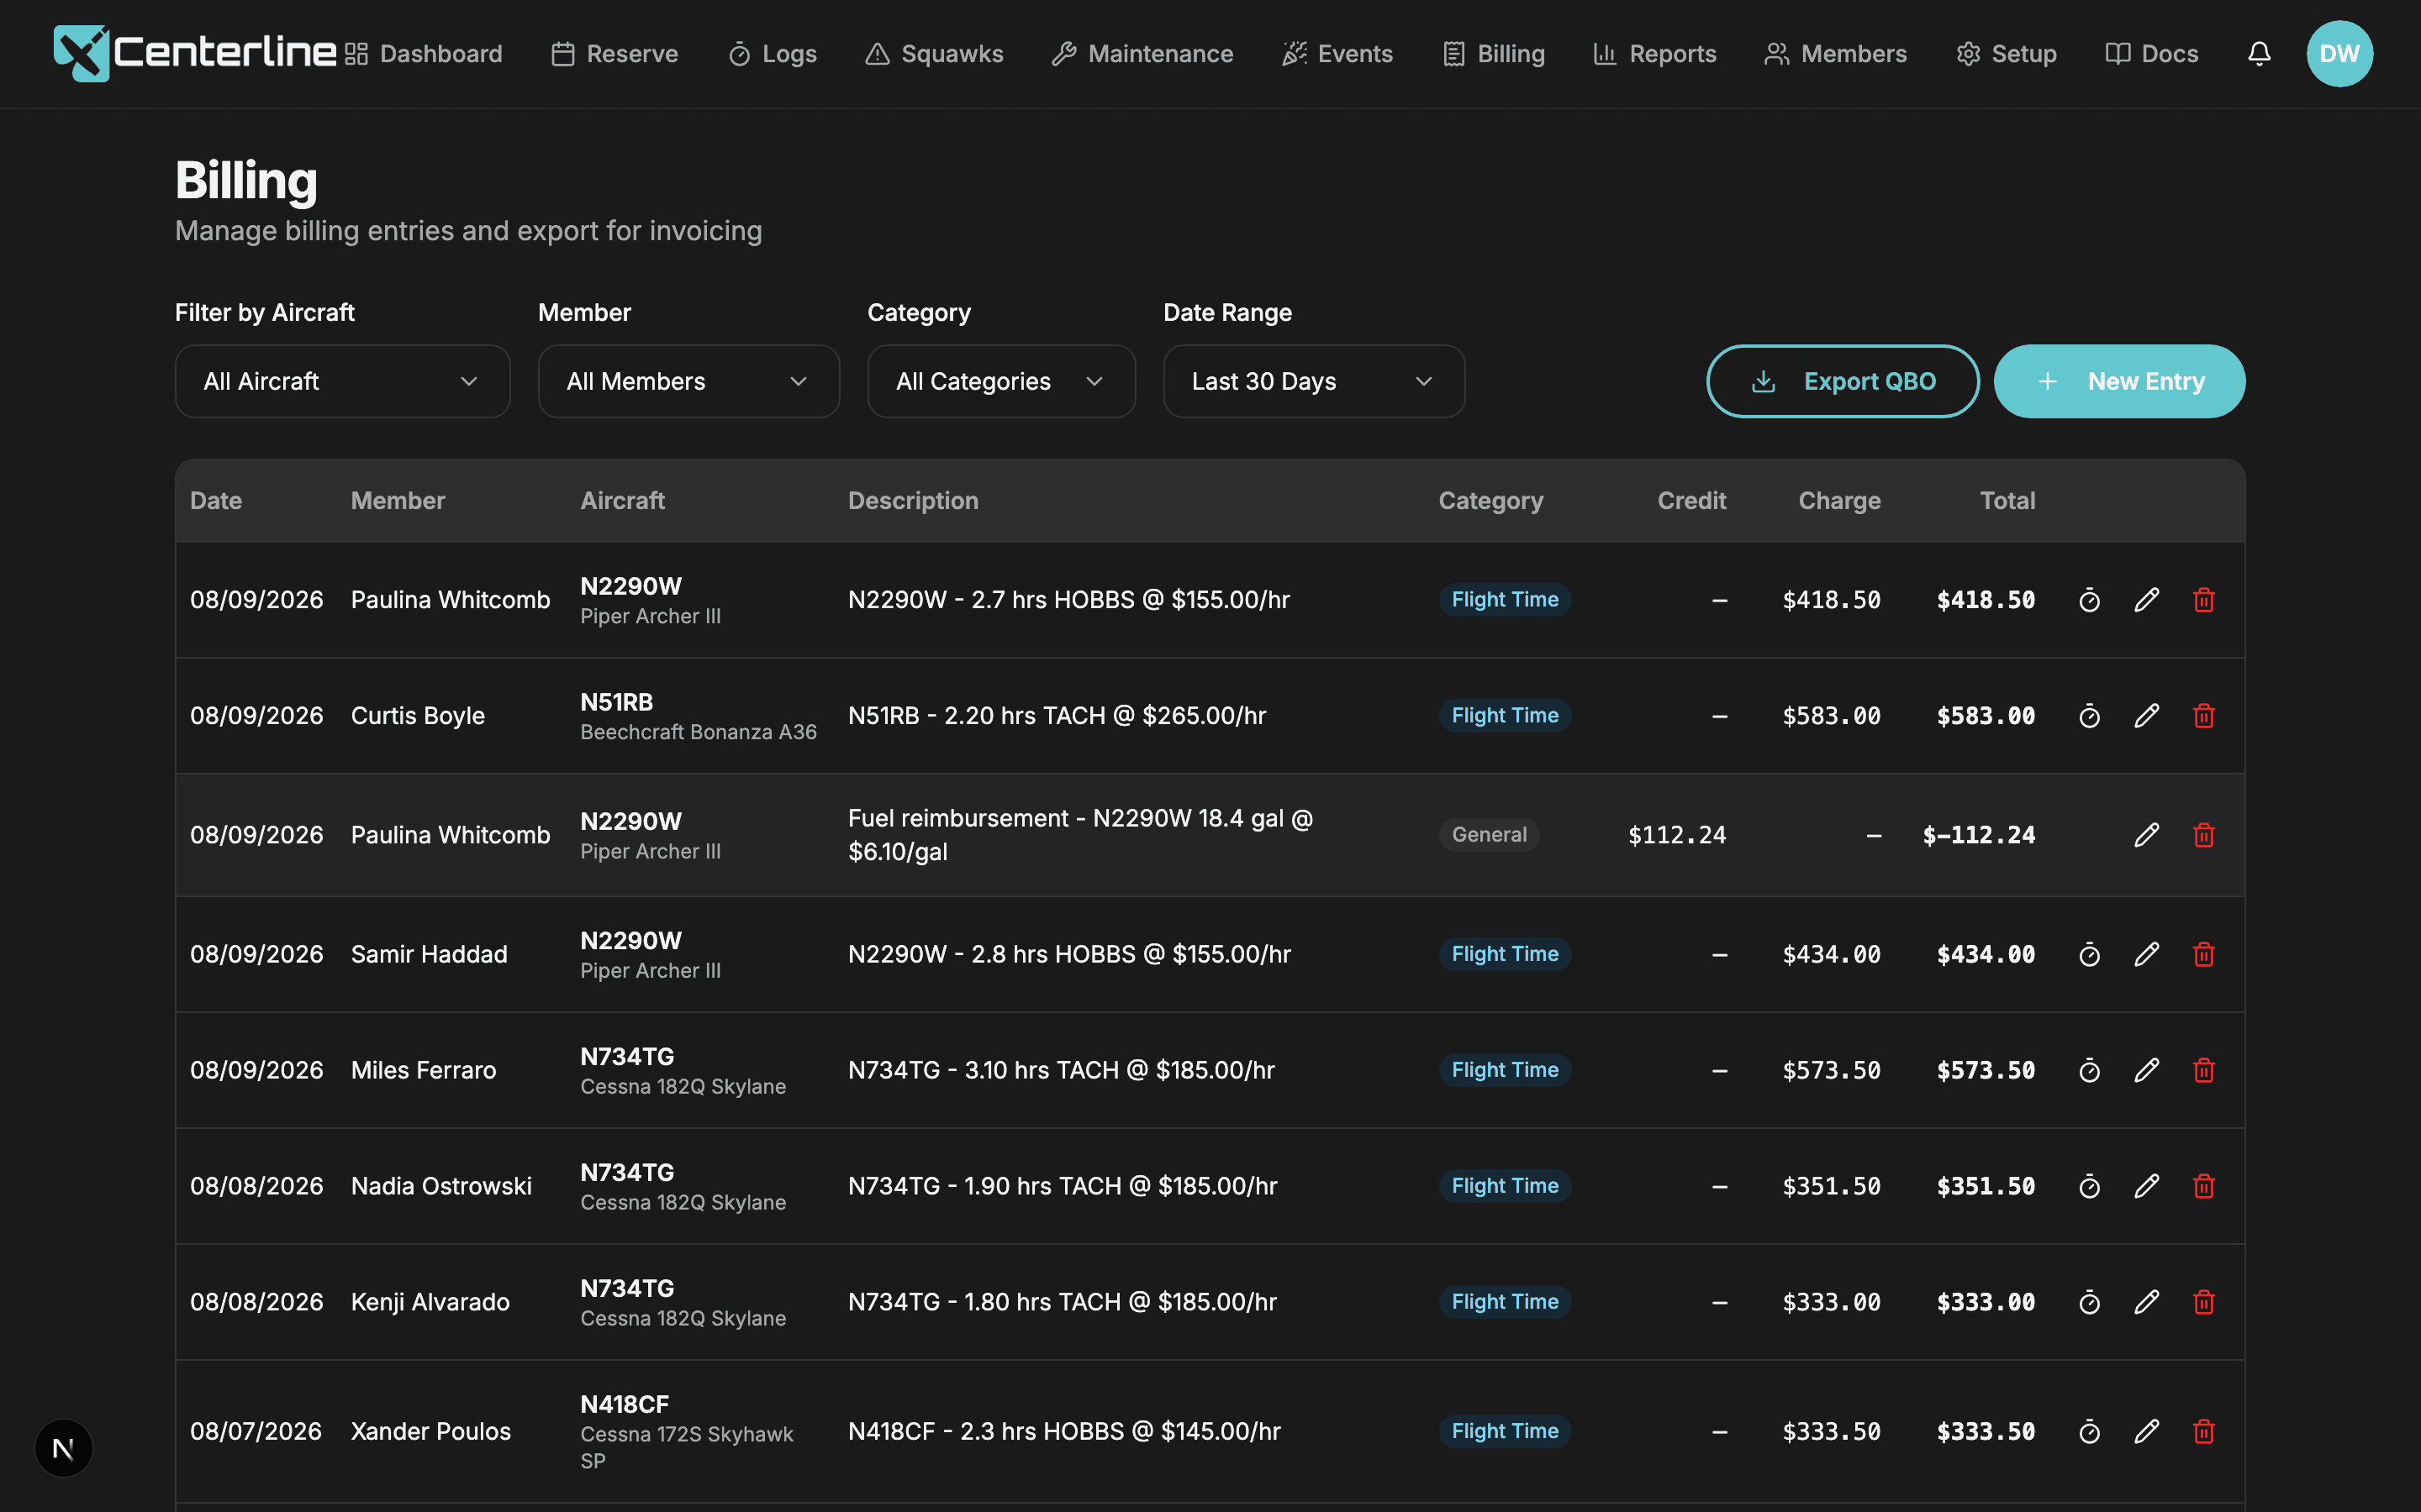Click the $112.24 credit value
This screenshot has width=2421, height=1512.
[x=1677, y=835]
